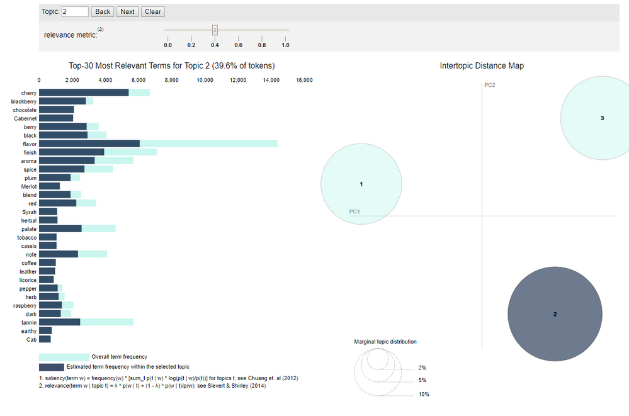
Task: Click the 'chocolate' term label
Action: 25,110
